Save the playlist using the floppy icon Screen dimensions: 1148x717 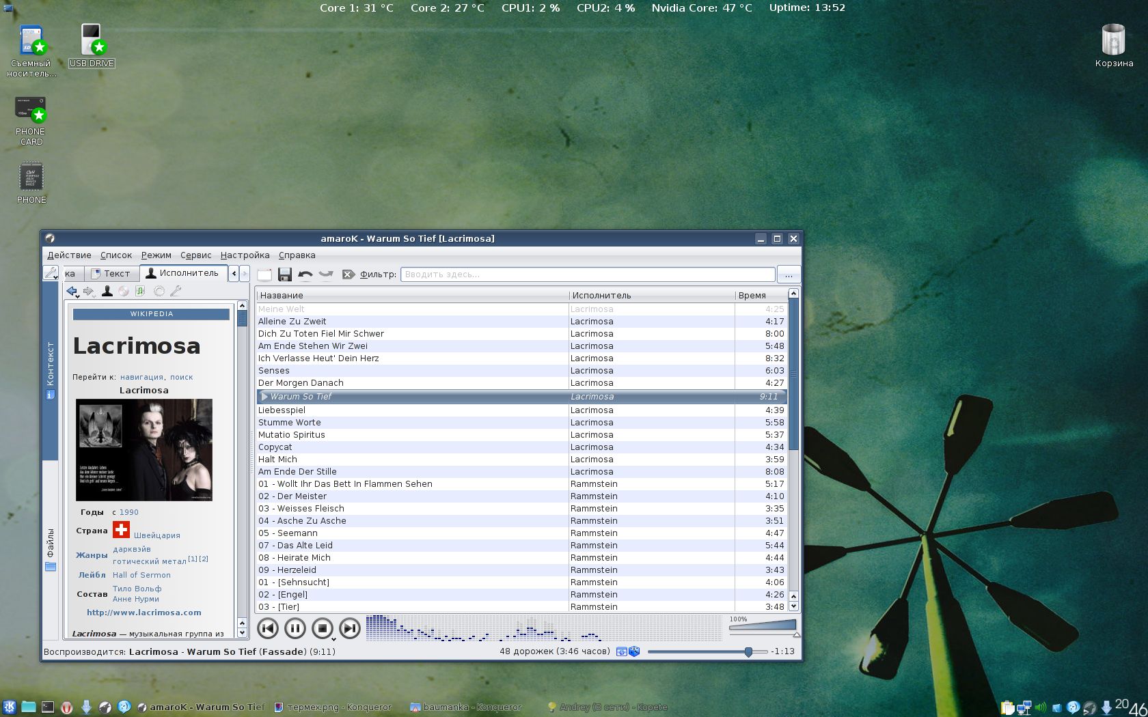(x=285, y=275)
